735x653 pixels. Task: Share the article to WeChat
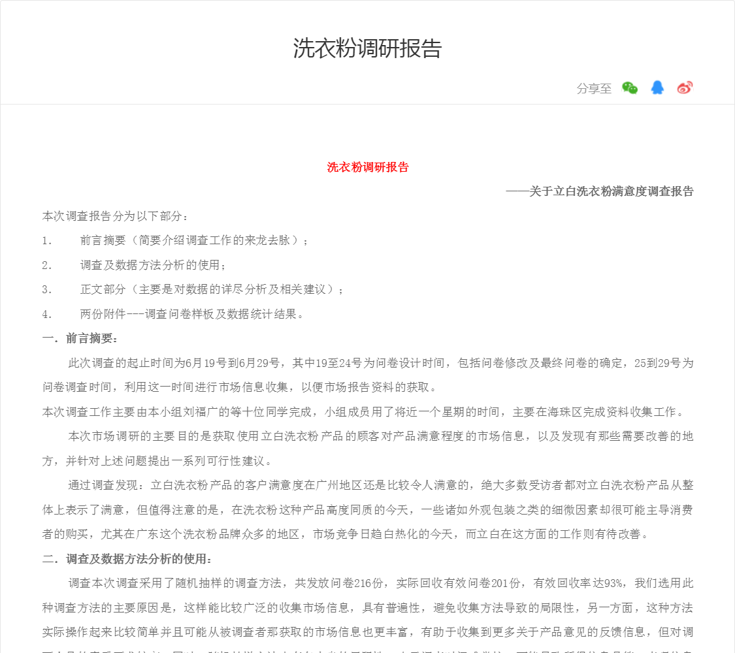coord(630,88)
